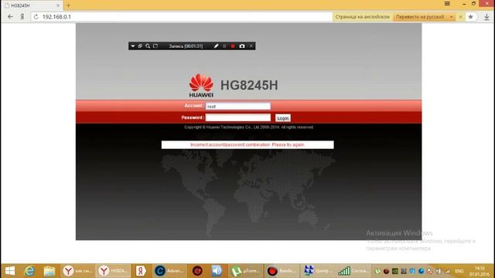Open the Yandex 'Я' taskbar app
This screenshot has height=278, width=495.
(x=141, y=271)
